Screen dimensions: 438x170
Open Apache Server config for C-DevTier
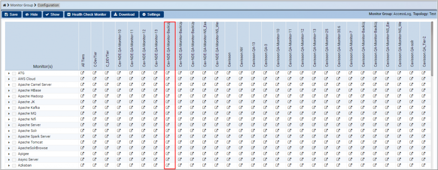click(x=95, y=125)
